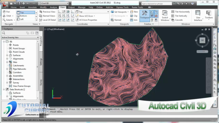Click the keyword search input field
This screenshot has height=123, width=219.
pyautogui.click(x=156, y=4)
